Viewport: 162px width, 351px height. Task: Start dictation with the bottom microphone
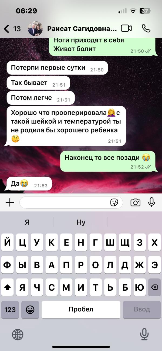(144, 334)
